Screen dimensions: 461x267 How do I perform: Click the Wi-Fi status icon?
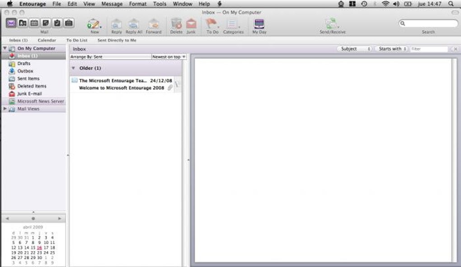(385, 4)
